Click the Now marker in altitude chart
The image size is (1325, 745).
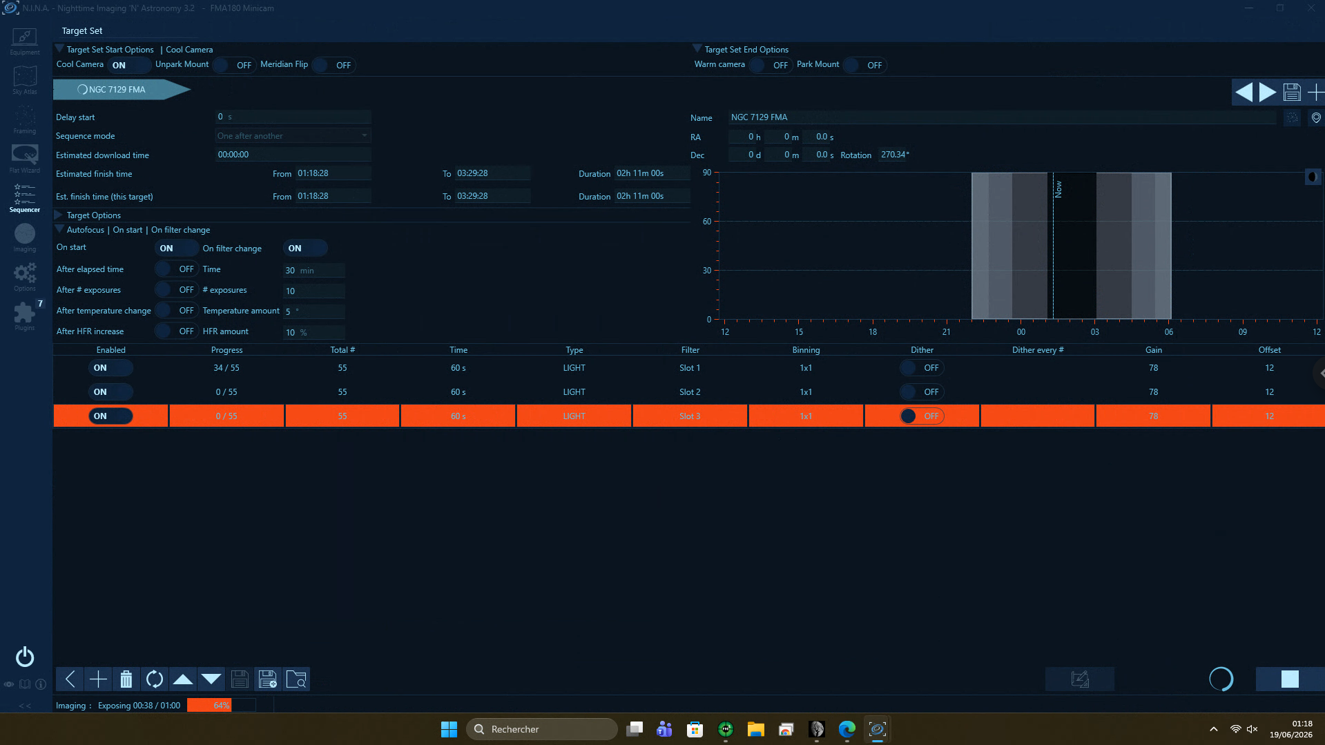(1058, 189)
